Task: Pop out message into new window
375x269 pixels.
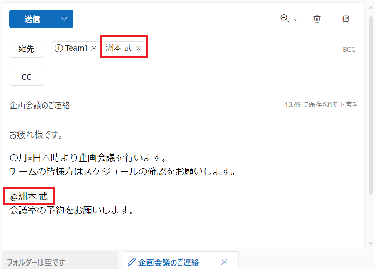Action: 346,19
